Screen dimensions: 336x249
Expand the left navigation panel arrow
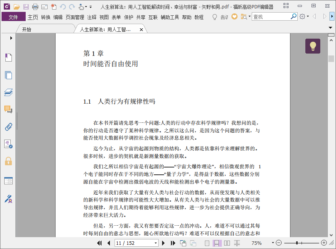pyautogui.click(x=11, y=38)
